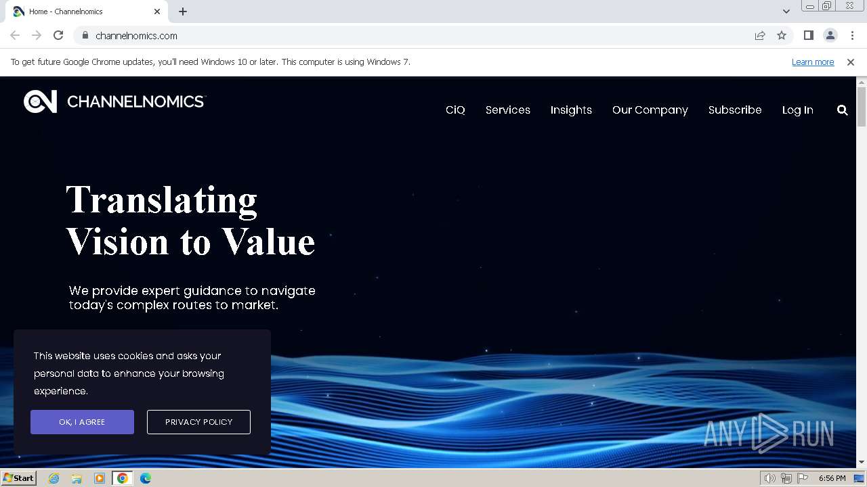Select the Chrome taskbar icon
This screenshot has height=487, width=867.
(122, 478)
